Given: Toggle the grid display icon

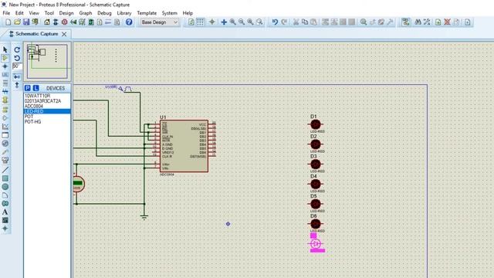Looking at the screenshot, I should coord(200,22).
